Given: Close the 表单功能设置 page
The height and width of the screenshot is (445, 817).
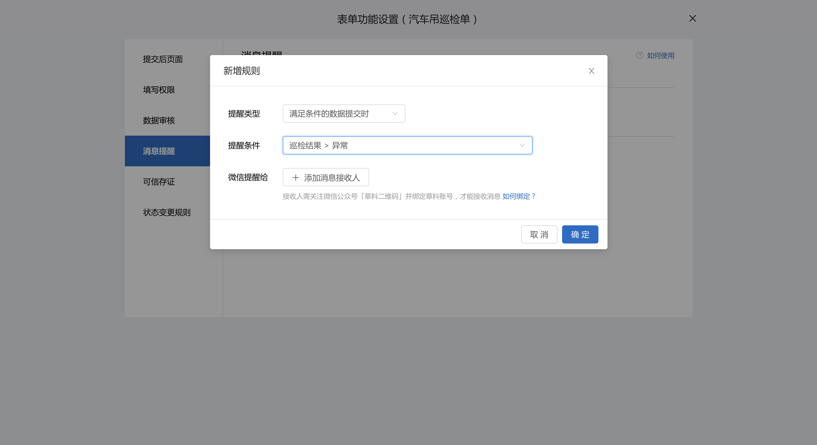Looking at the screenshot, I should coord(692,19).
